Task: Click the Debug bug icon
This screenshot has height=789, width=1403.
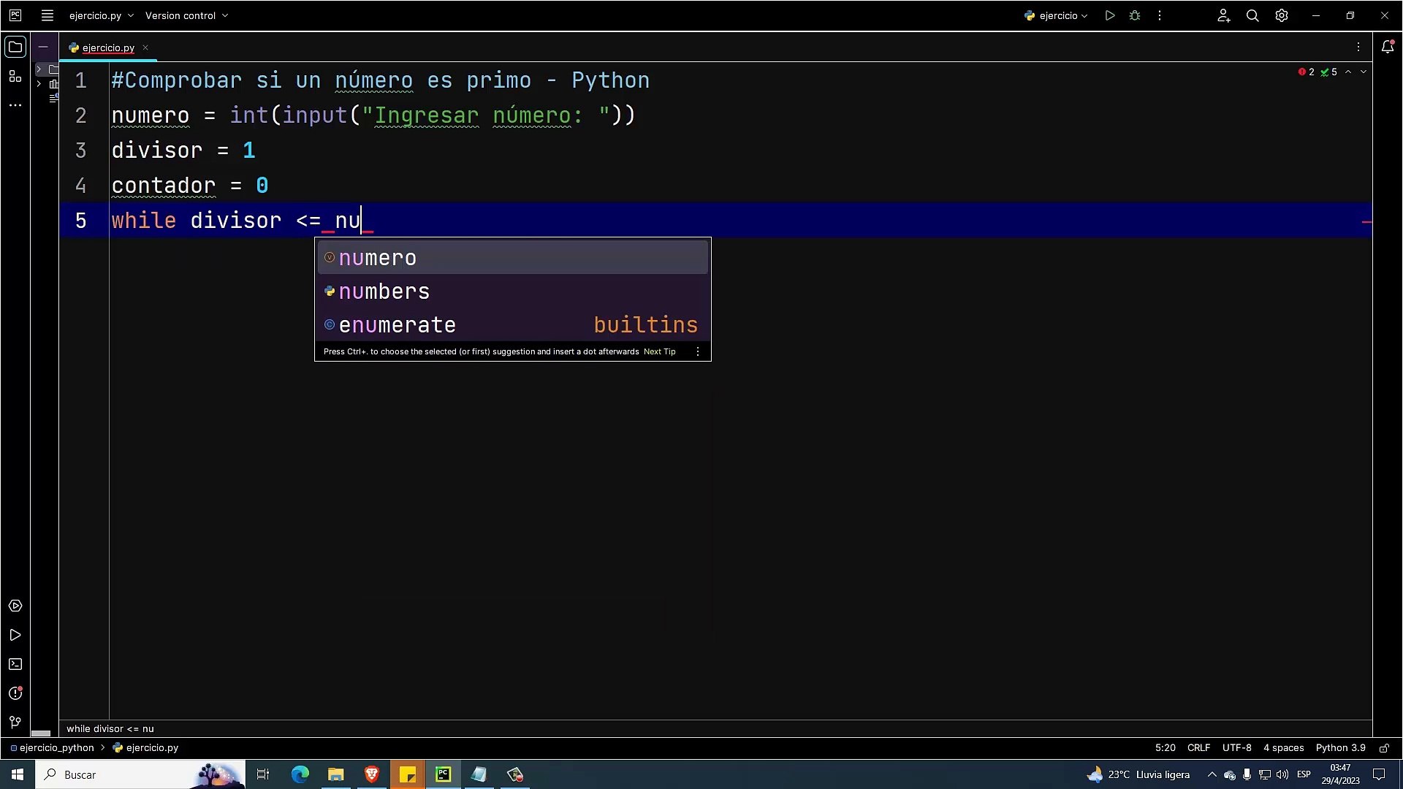Action: [1135, 15]
